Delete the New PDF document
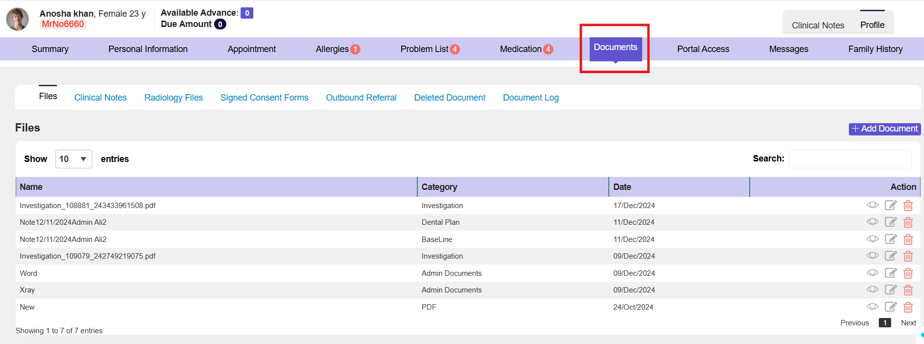 click(908, 307)
